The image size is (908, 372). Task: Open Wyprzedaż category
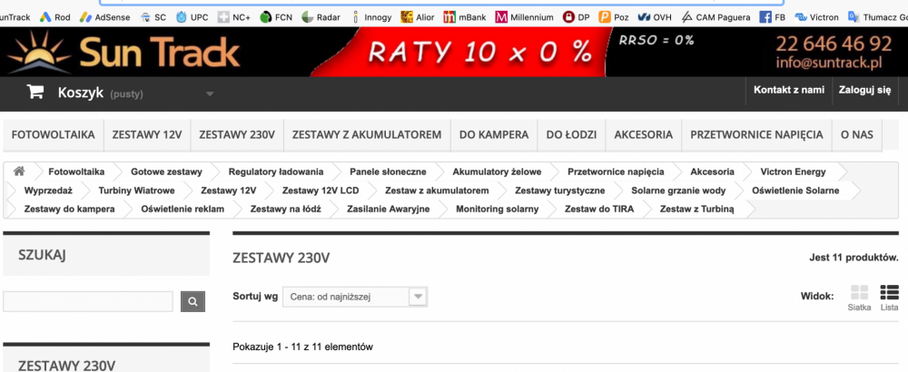tap(48, 191)
